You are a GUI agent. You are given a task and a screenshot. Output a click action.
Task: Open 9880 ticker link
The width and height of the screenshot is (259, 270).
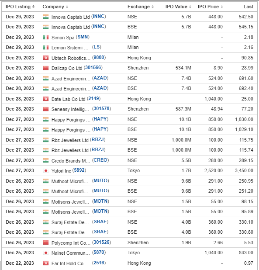tap(99, 58)
